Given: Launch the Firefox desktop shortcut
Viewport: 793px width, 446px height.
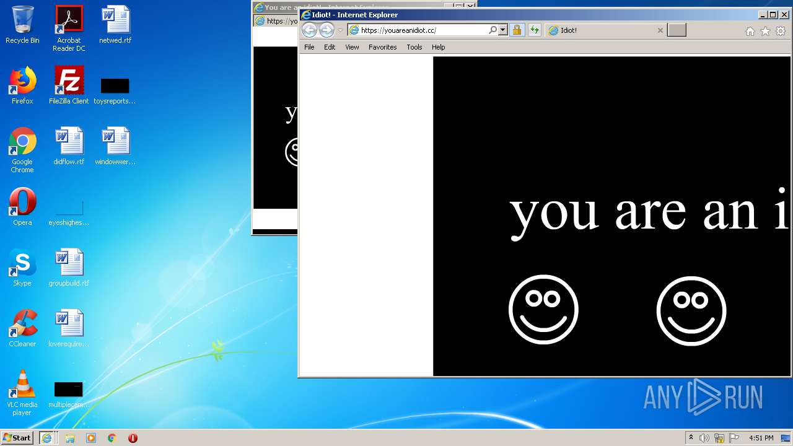Looking at the screenshot, I should point(22,85).
